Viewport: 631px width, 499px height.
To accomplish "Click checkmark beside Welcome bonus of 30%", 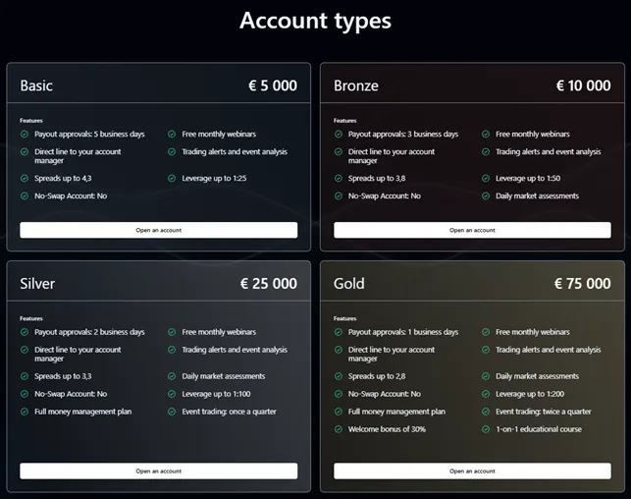I will pos(339,429).
